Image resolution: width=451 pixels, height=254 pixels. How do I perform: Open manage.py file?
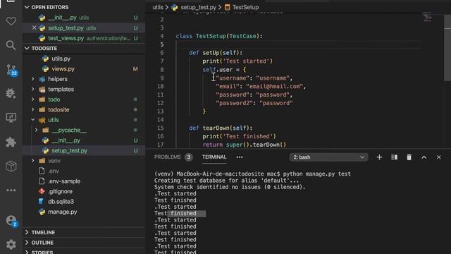tap(62, 212)
